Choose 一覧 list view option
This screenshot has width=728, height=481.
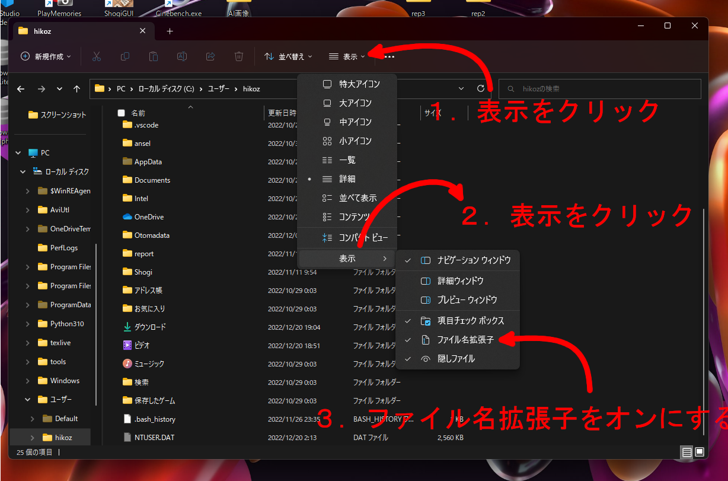pos(347,160)
